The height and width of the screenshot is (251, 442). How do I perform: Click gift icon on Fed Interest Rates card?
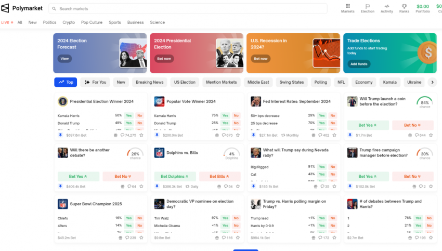pyautogui.click(x=314, y=135)
